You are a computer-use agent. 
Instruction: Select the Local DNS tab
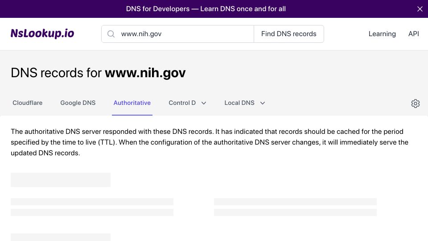pos(239,103)
